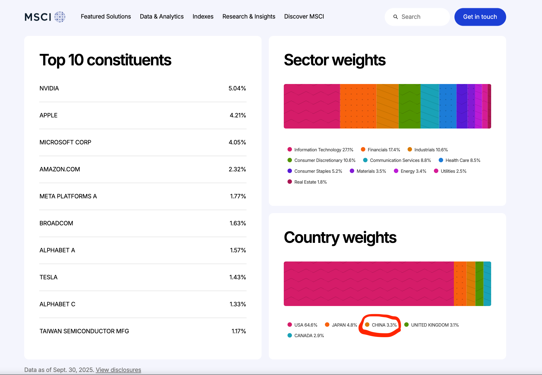Click the large USA segment in country bar
The width and height of the screenshot is (542, 375).
click(369, 283)
